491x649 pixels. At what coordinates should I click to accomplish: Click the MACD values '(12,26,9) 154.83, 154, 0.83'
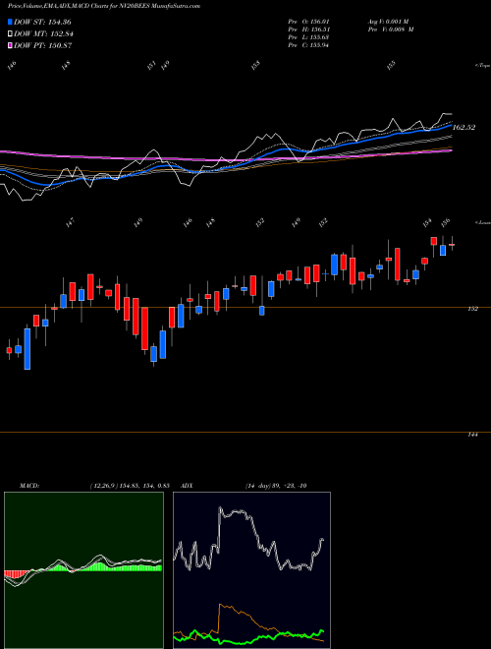coord(130,486)
